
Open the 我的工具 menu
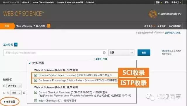click(150, 26)
